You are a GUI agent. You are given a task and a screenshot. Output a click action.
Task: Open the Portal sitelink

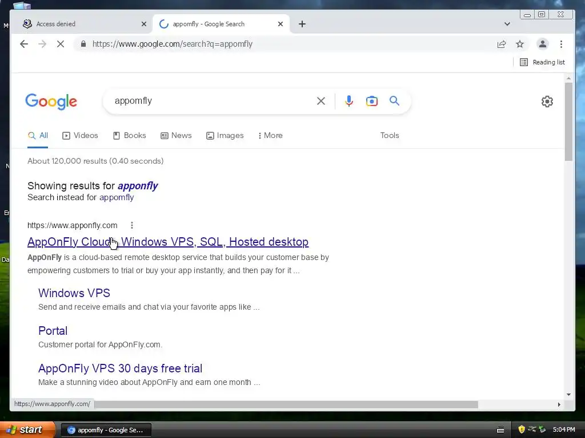pyautogui.click(x=53, y=331)
